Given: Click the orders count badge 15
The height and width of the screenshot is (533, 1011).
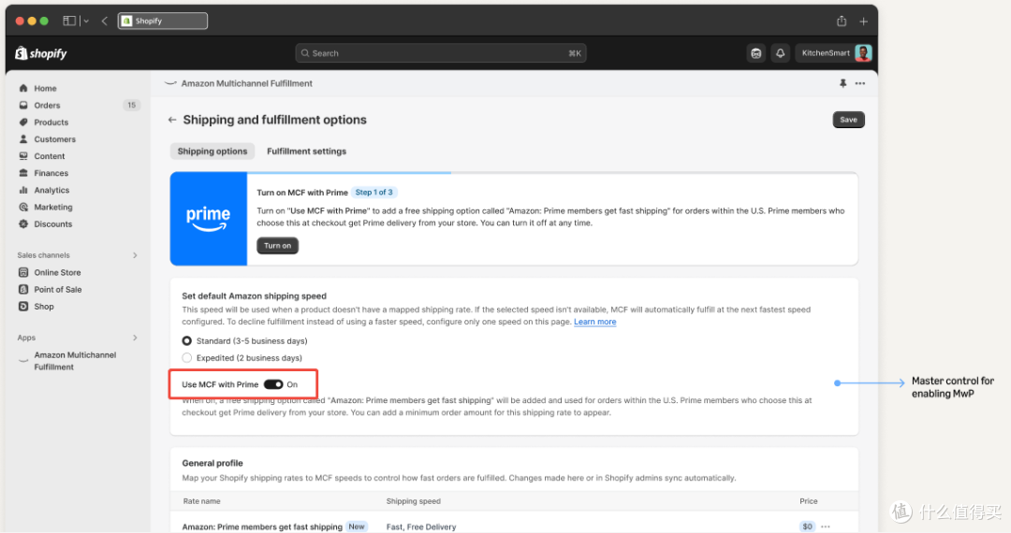Looking at the screenshot, I should pos(132,105).
